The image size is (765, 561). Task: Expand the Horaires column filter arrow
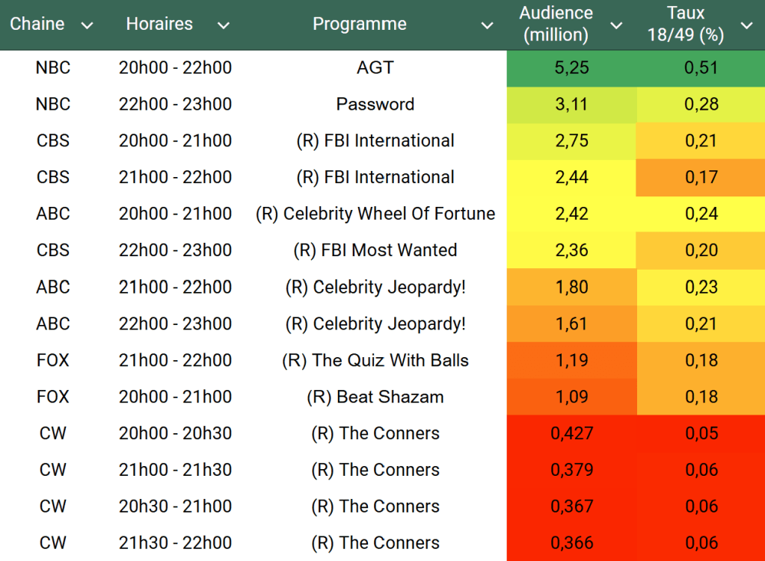click(x=223, y=25)
